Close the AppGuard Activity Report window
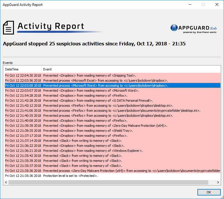The image size is (224, 199). [x=217, y=4]
